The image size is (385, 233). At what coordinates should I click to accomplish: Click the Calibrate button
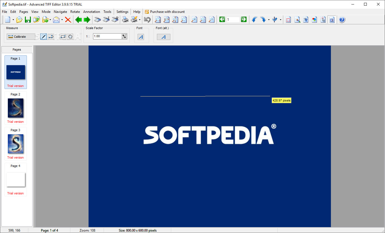[21, 37]
